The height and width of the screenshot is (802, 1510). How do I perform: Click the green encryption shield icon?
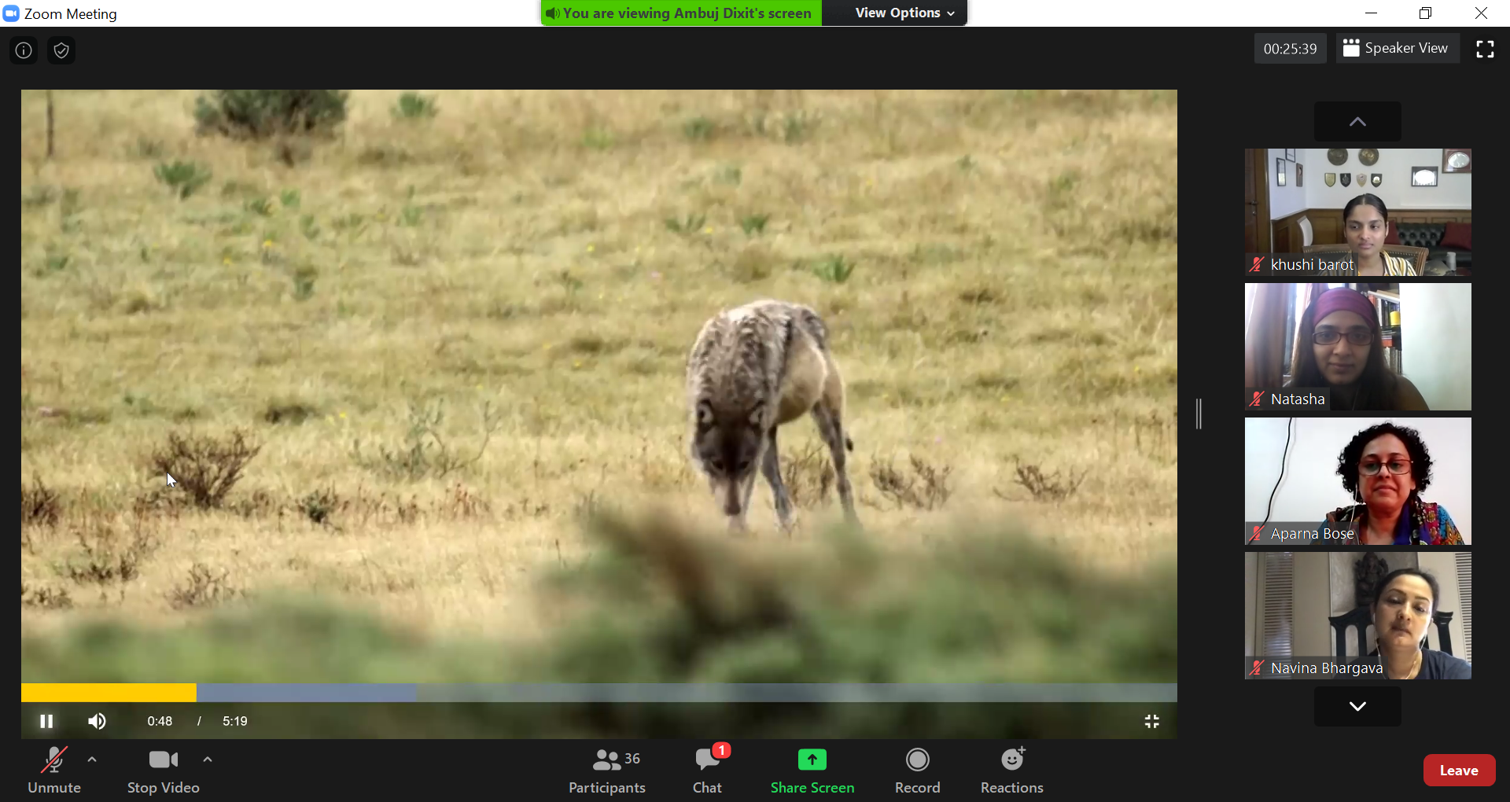click(61, 50)
